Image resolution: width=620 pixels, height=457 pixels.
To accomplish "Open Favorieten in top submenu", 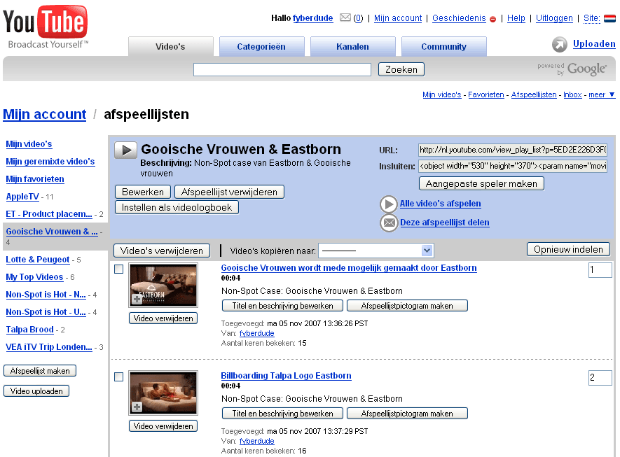I will 486,94.
